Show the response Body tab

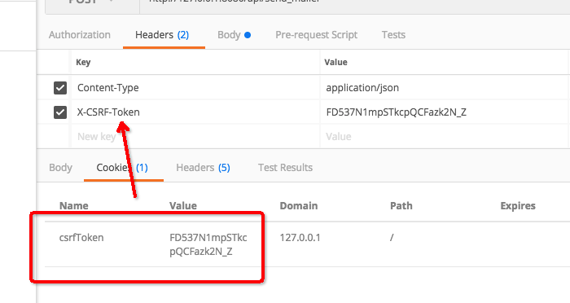click(60, 168)
